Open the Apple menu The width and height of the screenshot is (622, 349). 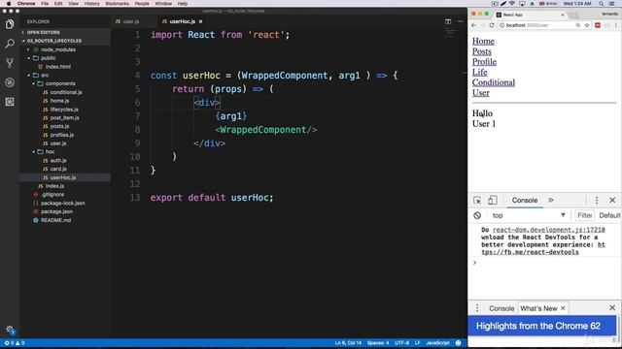9,4
